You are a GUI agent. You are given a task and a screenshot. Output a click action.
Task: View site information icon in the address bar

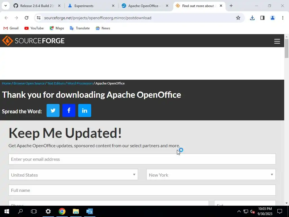(x=39, y=18)
